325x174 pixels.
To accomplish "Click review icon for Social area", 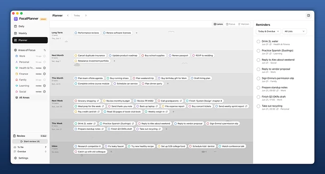I will [44, 92].
